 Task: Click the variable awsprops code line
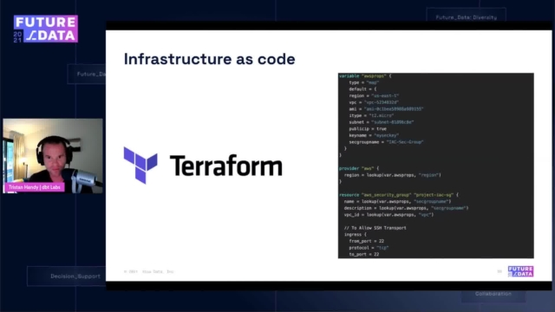[x=365, y=76]
